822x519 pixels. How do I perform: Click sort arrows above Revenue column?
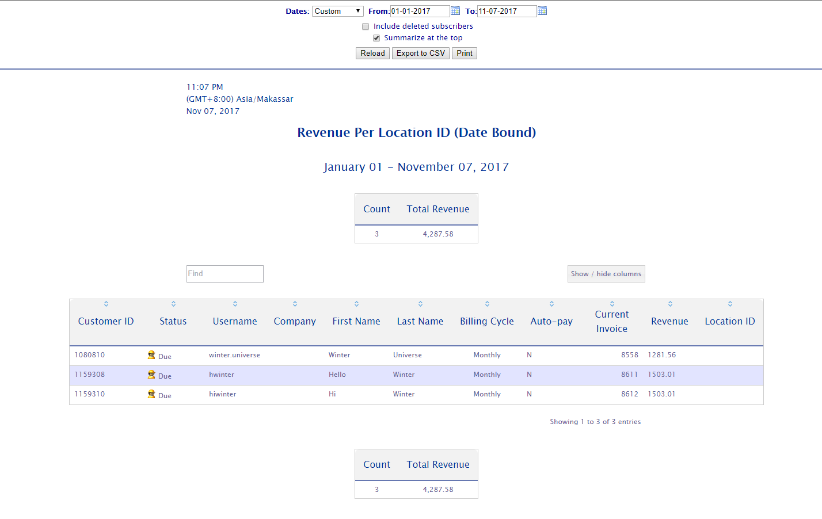click(670, 304)
